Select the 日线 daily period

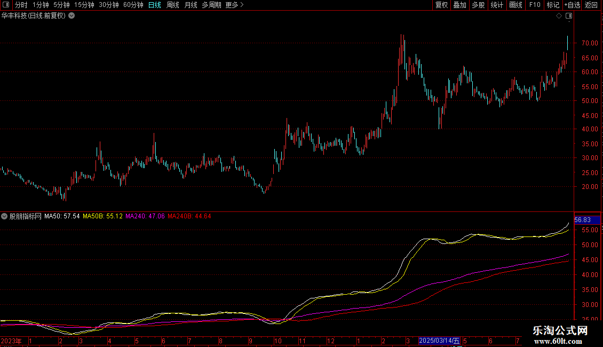tap(154, 5)
